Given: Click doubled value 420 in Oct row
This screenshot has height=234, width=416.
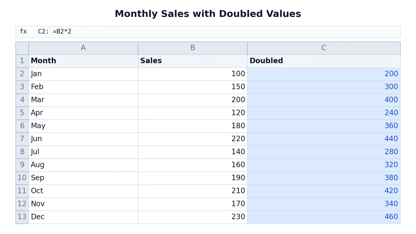Looking at the screenshot, I should click(324, 191).
